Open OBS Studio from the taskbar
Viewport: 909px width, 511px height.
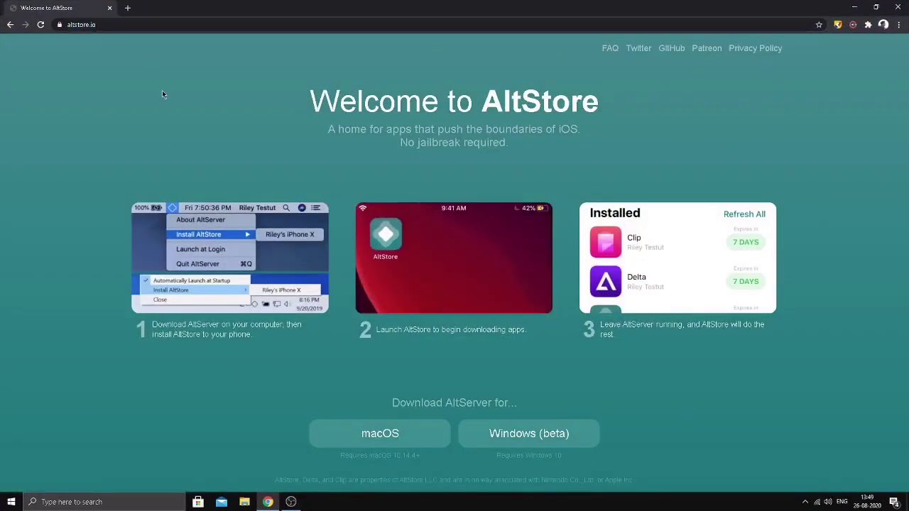pyautogui.click(x=291, y=502)
